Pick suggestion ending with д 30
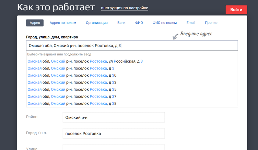The height and width of the screenshot is (150, 258). click(72, 75)
